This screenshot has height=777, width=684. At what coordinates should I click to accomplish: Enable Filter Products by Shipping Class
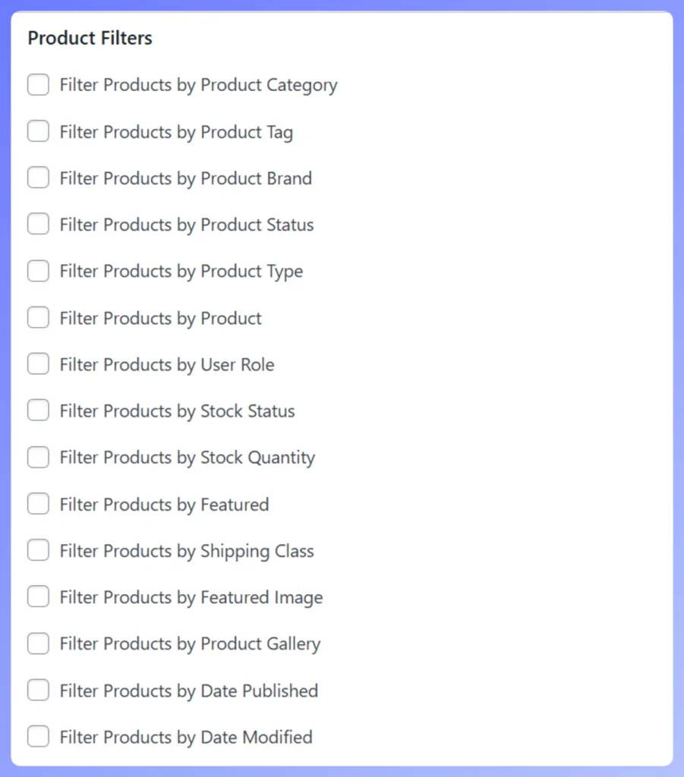pos(38,549)
